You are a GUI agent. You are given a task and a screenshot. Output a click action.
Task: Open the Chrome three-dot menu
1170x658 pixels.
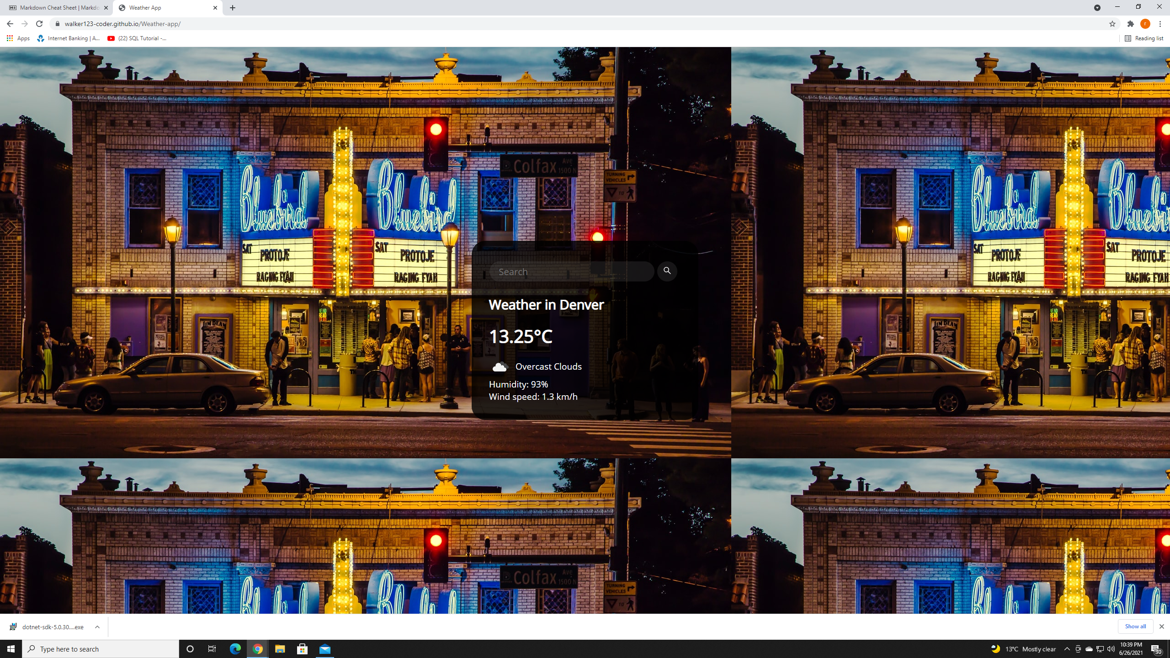click(1160, 24)
